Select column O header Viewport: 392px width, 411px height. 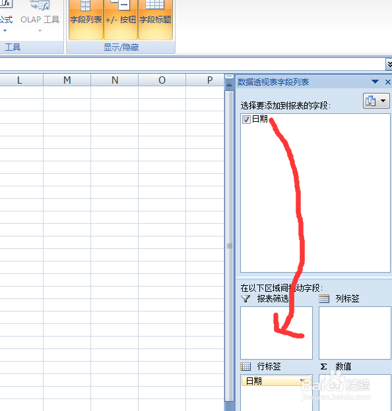pyautogui.click(x=162, y=80)
